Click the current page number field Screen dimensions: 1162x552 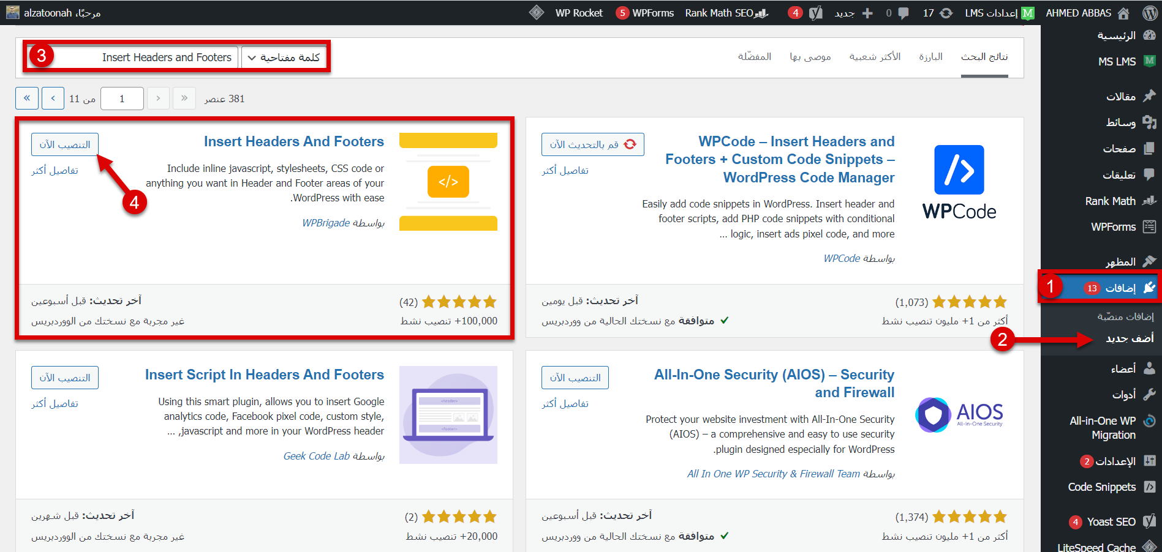pyautogui.click(x=122, y=99)
